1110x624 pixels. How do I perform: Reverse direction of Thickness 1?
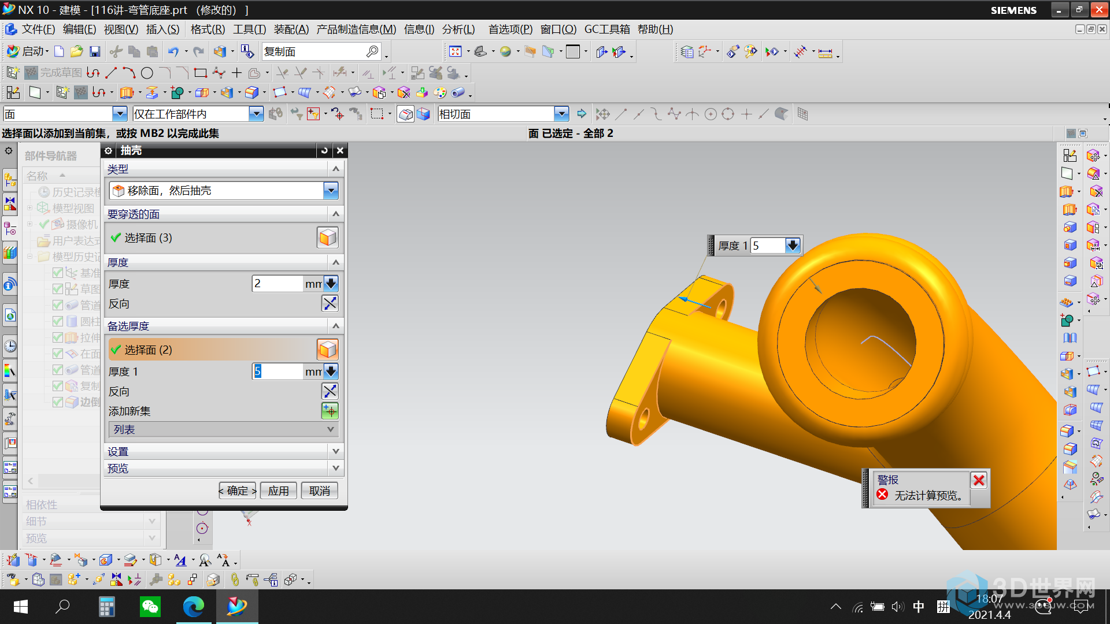tap(330, 391)
